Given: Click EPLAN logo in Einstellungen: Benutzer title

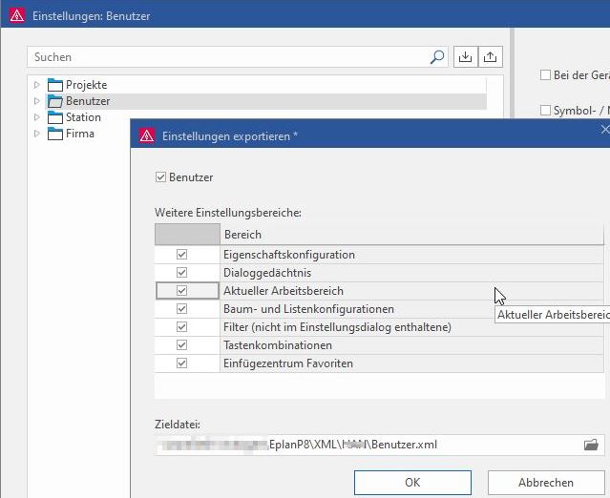Looking at the screenshot, I should [x=17, y=15].
